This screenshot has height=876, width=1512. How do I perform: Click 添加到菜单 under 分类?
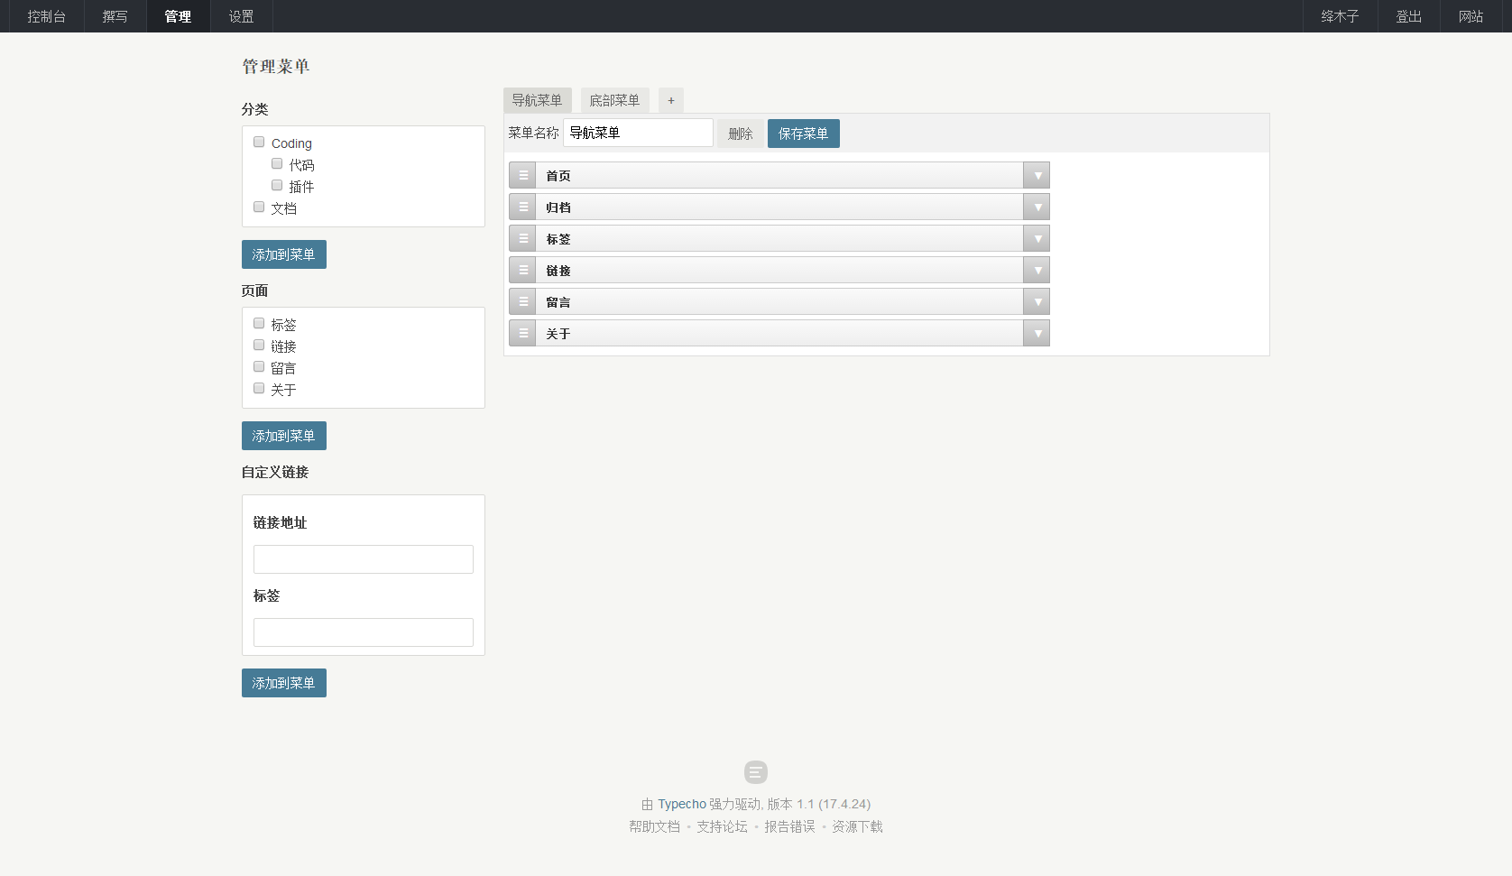click(283, 254)
